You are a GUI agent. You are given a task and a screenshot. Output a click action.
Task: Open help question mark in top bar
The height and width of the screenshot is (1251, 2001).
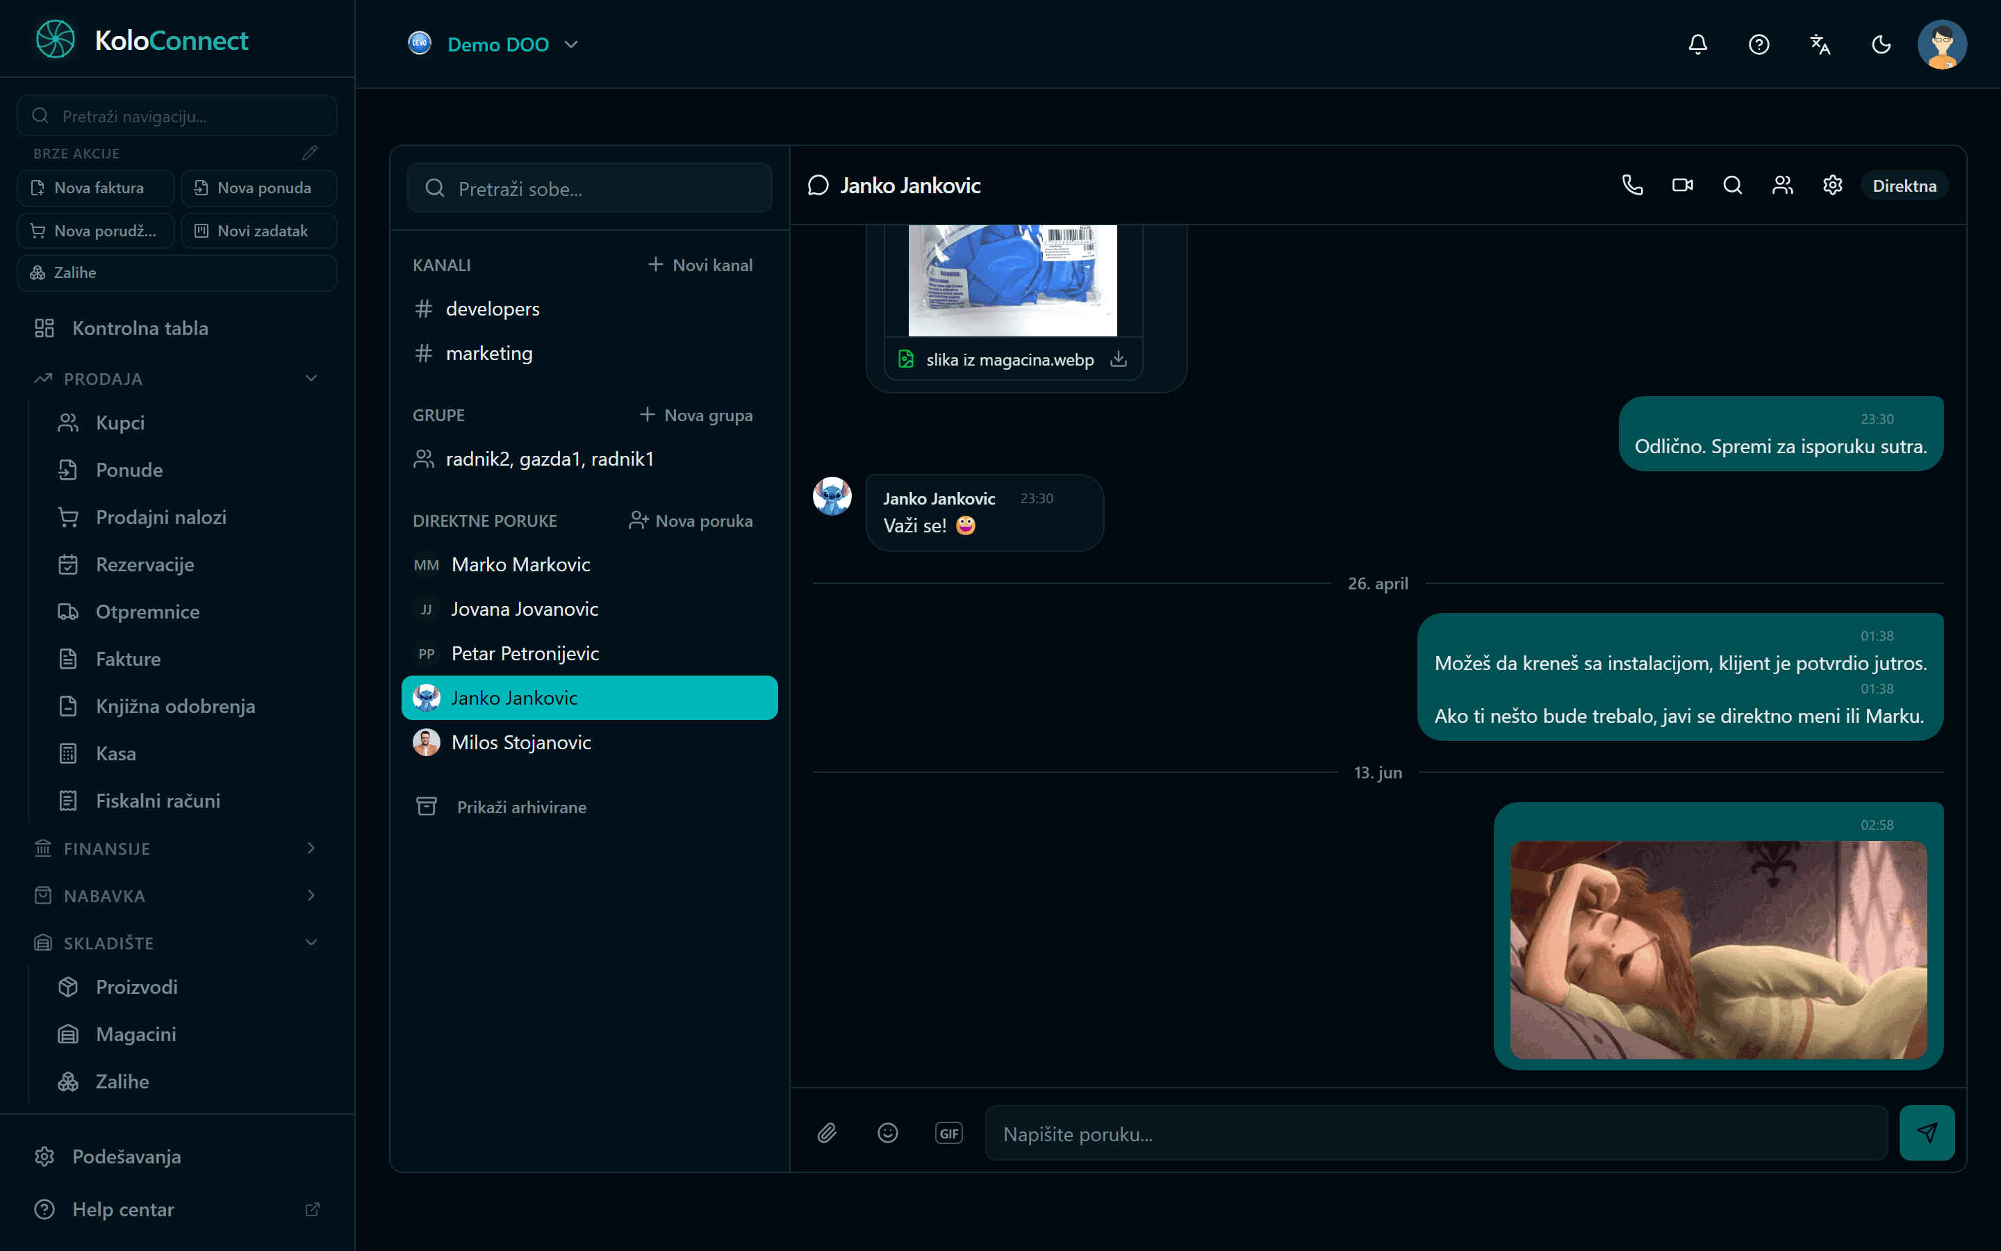pyautogui.click(x=1759, y=44)
